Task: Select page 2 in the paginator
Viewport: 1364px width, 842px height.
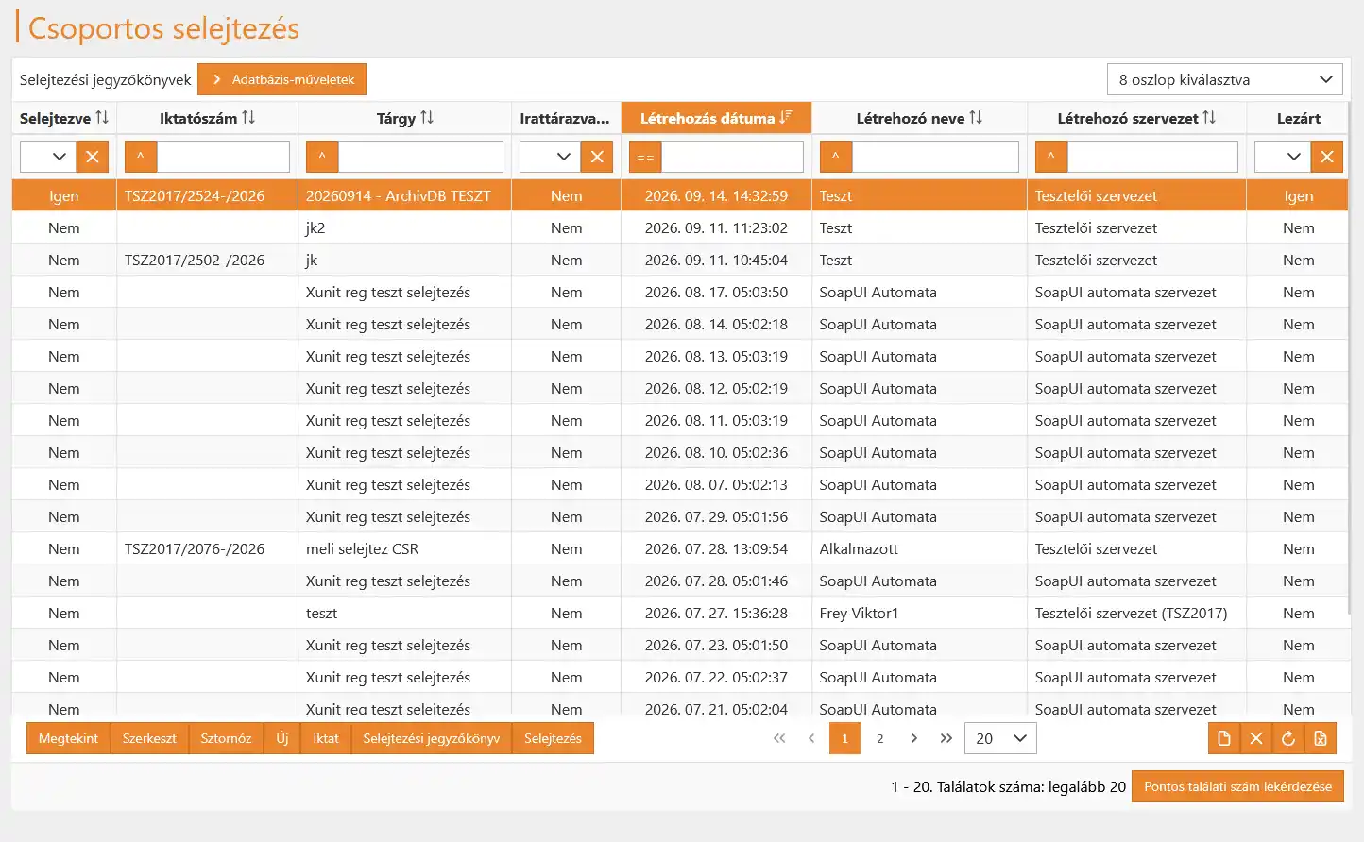Action: pyautogui.click(x=880, y=738)
